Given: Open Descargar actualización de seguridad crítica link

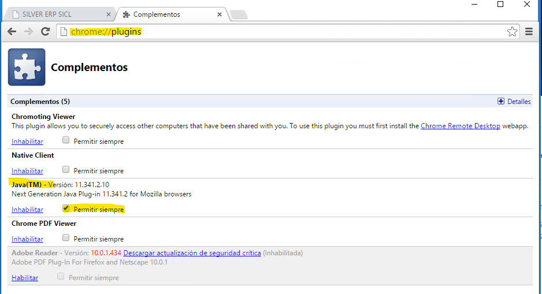Looking at the screenshot, I should [192, 253].
